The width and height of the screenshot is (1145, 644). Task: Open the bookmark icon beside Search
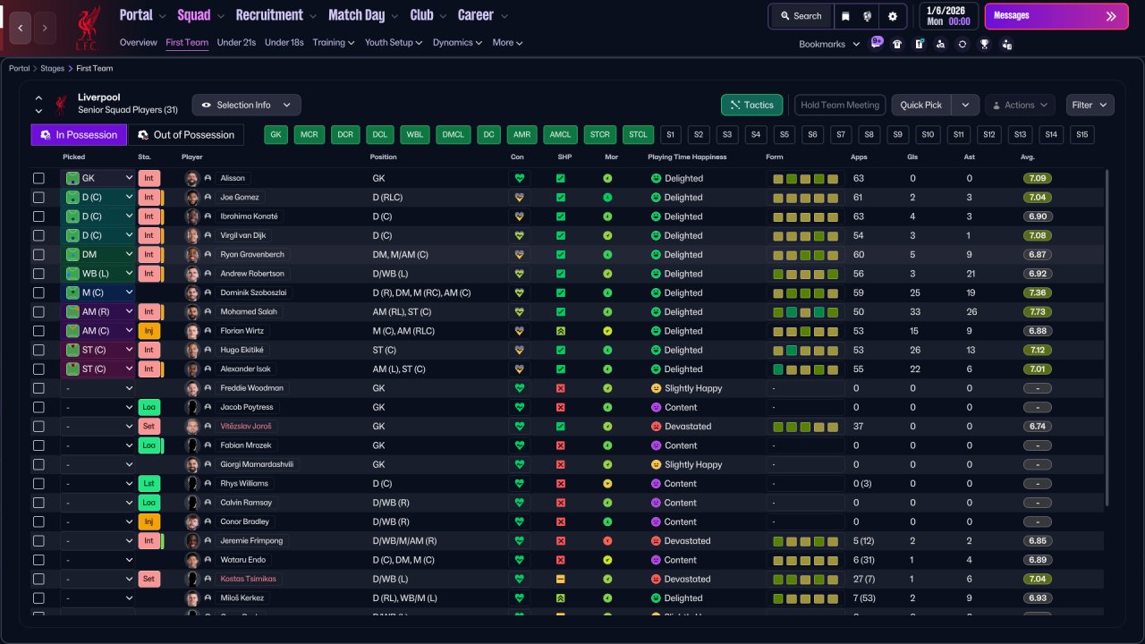pyautogui.click(x=845, y=16)
